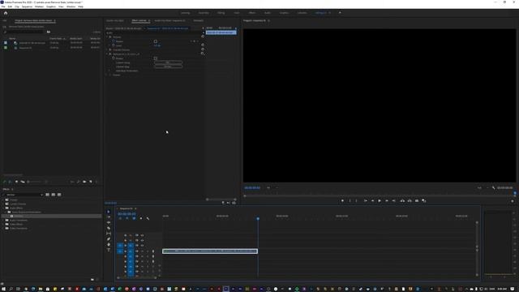Toggle Snap in timeline
Screen dimensions: 519x292
tap(127, 218)
